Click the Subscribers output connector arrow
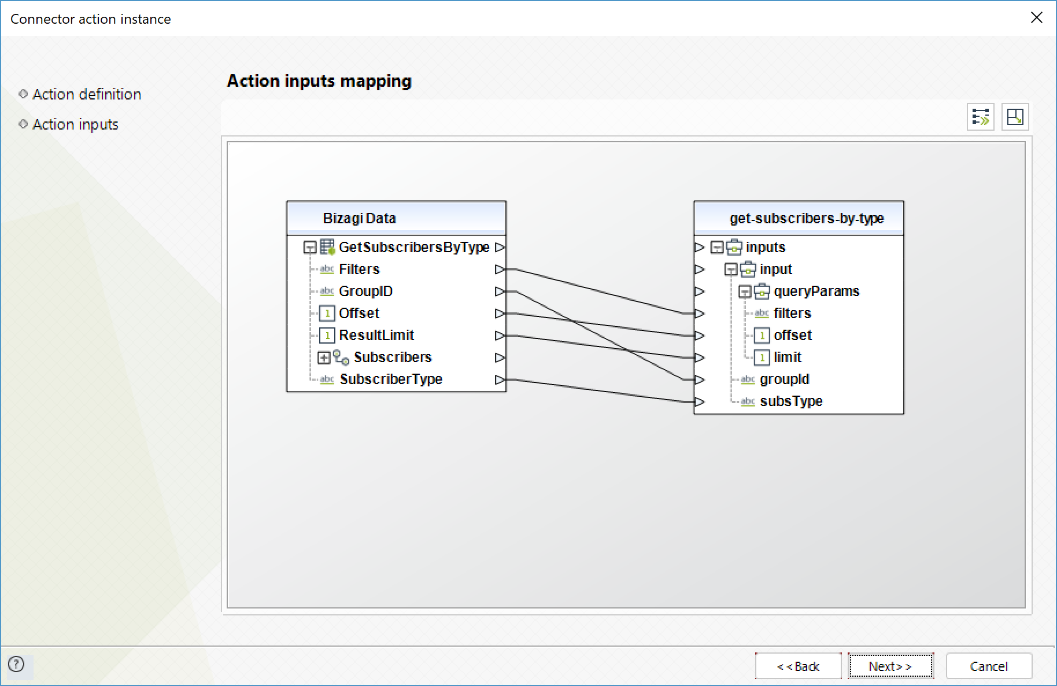This screenshot has height=686, width=1057. tap(500, 357)
